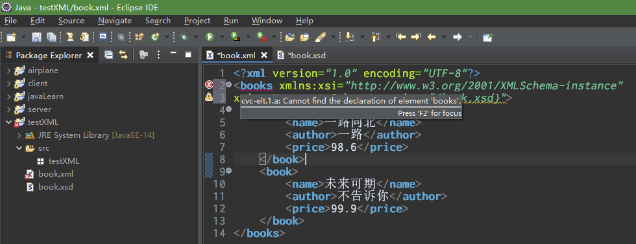
Task: Open the New Java Class dropdown arrow
Action: [x=167, y=38]
